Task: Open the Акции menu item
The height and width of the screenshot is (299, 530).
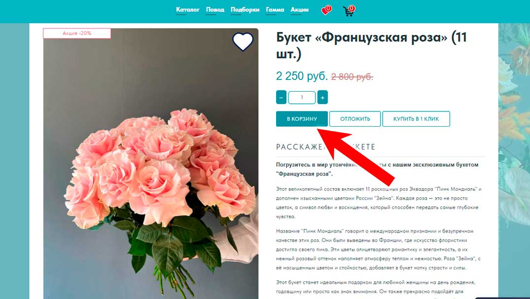Action: [x=299, y=10]
